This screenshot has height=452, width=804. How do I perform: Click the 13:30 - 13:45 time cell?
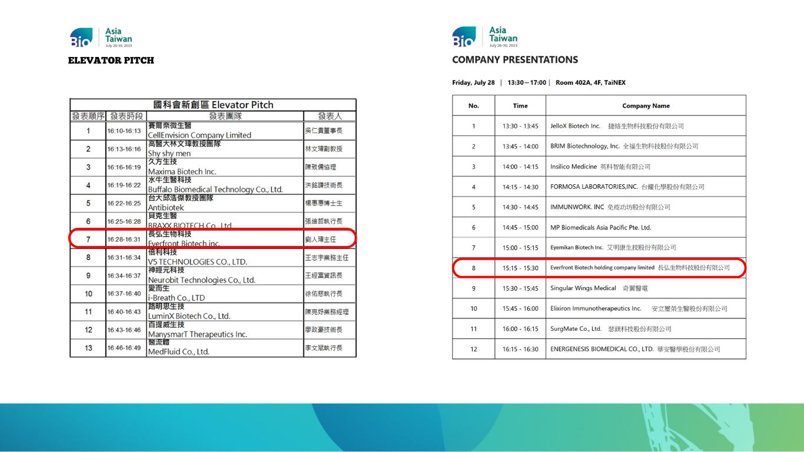pyautogui.click(x=520, y=126)
